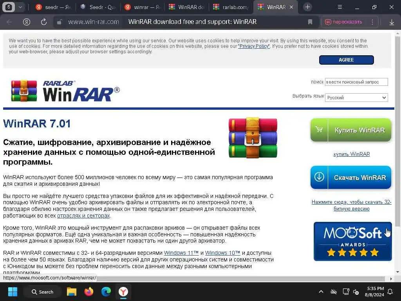Open the Windows Start menu

pyautogui.click(x=13, y=292)
